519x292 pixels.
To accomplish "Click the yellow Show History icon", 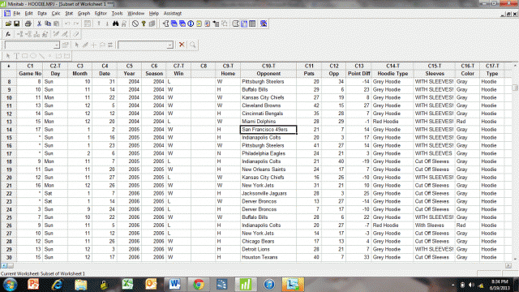I will coord(199,24).
